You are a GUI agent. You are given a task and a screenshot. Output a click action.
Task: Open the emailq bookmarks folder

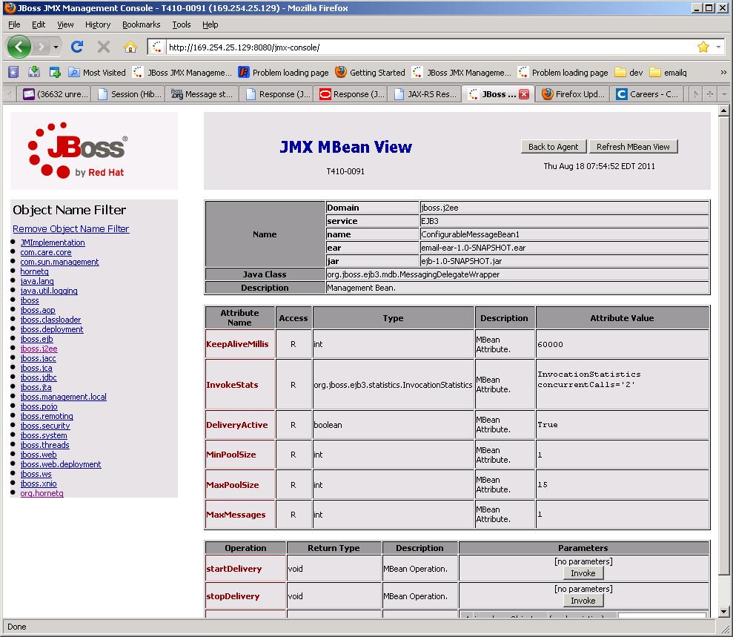[x=669, y=73]
